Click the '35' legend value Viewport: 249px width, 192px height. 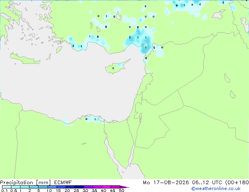point(94,190)
